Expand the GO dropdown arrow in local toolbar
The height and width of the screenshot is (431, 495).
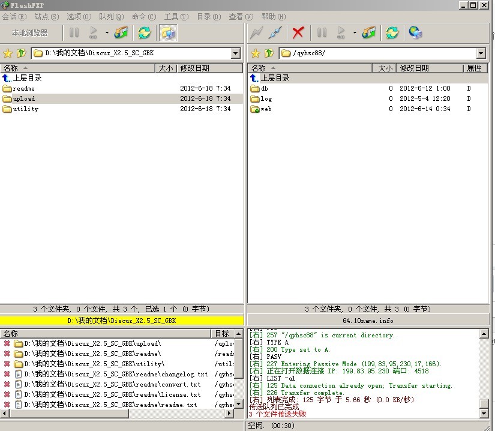pos(107,32)
